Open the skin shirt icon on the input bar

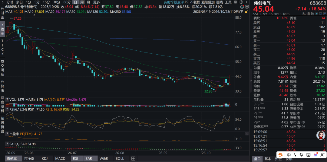316,154
